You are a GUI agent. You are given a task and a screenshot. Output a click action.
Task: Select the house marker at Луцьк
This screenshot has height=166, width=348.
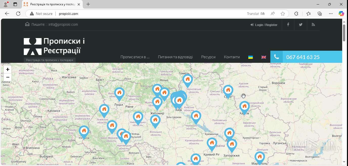coord(119,94)
